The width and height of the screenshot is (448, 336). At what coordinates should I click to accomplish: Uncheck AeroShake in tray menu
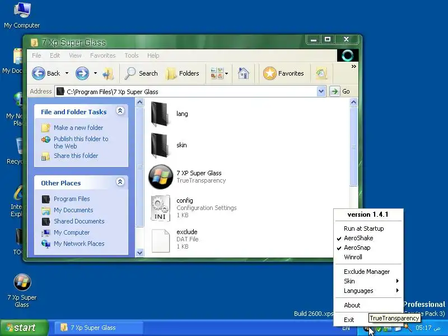click(368, 238)
